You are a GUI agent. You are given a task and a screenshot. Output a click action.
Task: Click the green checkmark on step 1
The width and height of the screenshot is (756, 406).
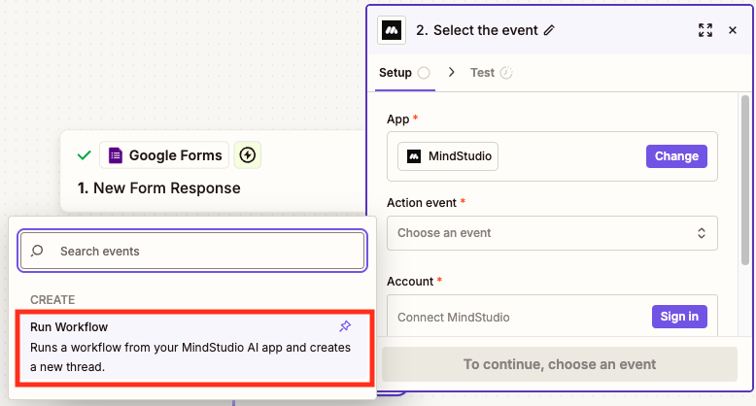(x=85, y=155)
